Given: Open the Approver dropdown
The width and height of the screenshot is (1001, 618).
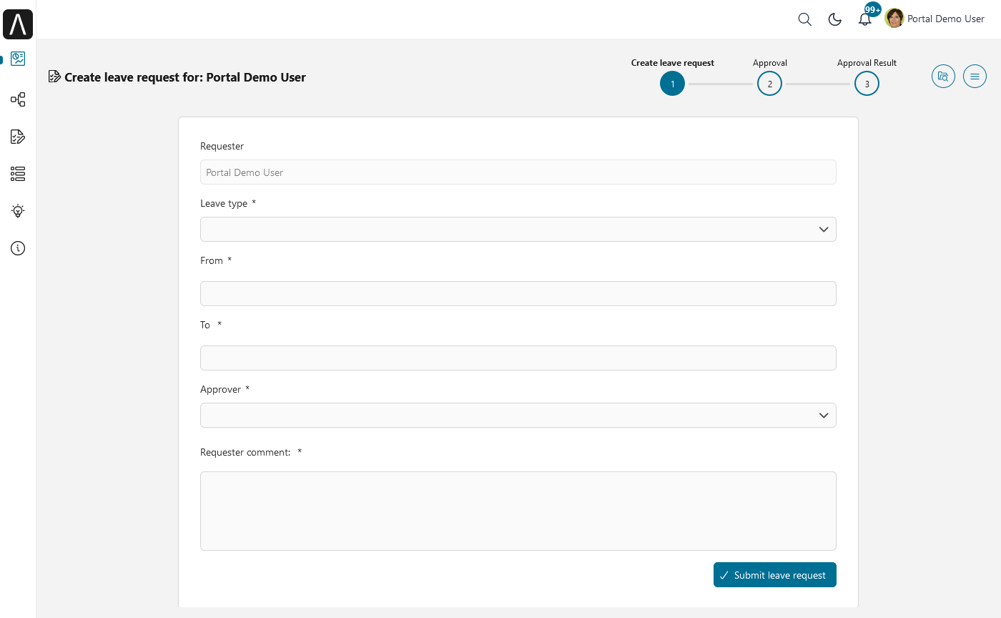Looking at the screenshot, I should pyautogui.click(x=518, y=415).
